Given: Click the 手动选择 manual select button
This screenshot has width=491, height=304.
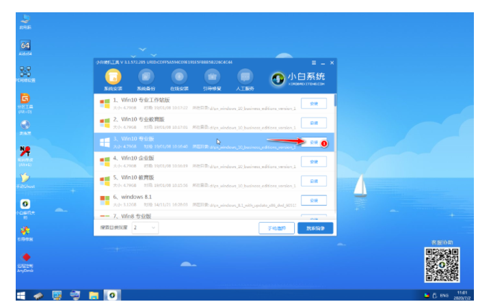Looking at the screenshot, I should click(x=276, y=228).
